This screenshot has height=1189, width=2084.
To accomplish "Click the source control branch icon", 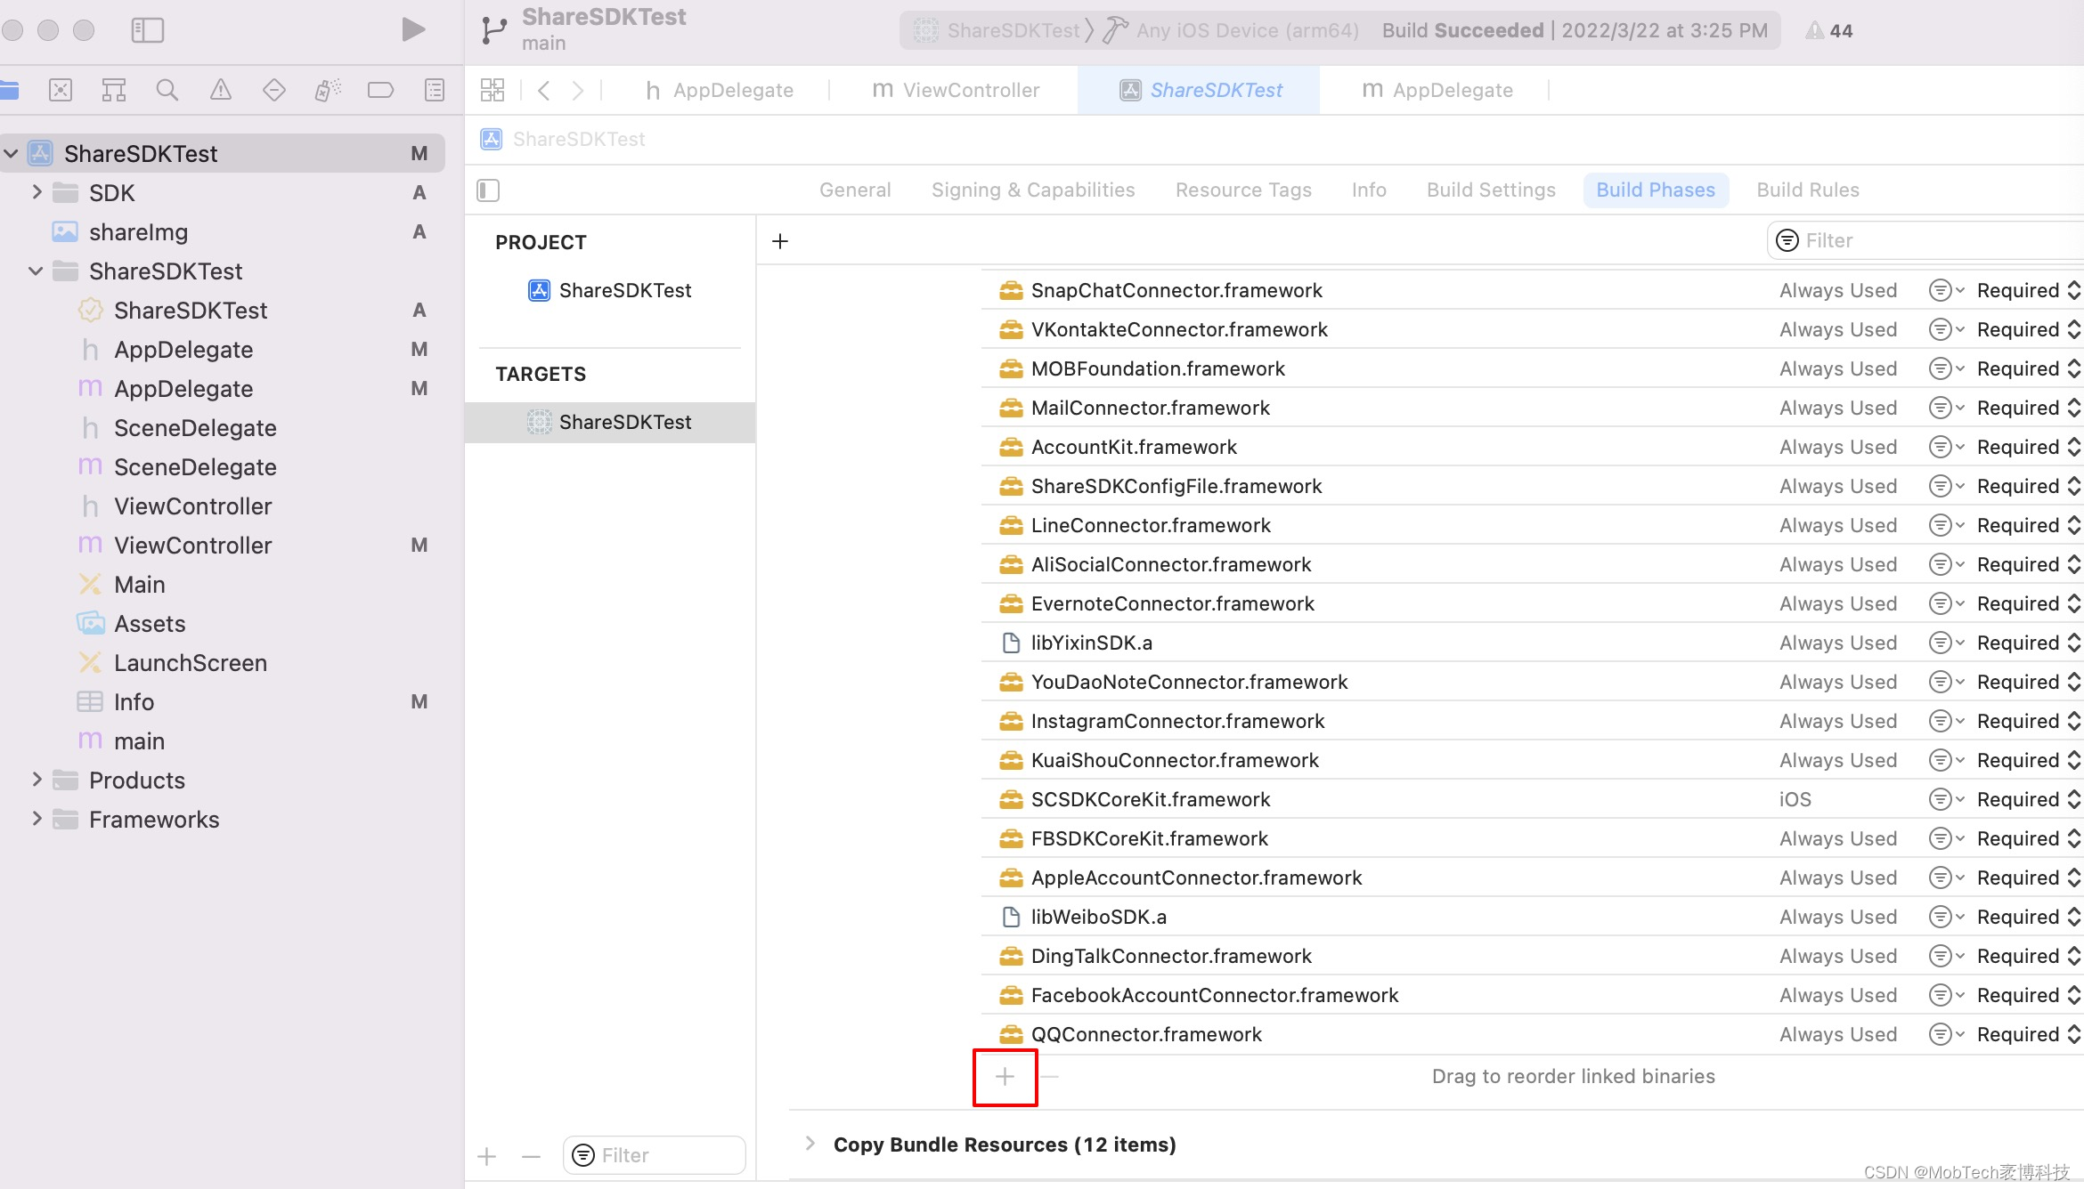I will point(491,28).
